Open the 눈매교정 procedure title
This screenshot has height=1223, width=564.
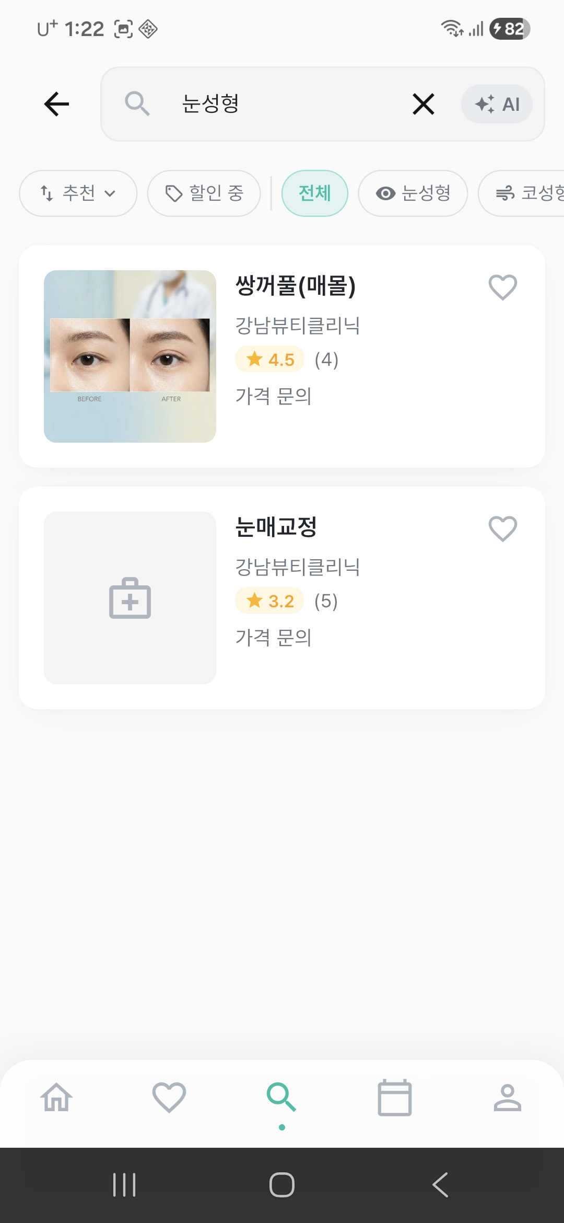coord(276,526)
